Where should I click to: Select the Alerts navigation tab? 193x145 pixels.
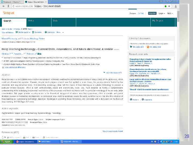tap(39, 22)
